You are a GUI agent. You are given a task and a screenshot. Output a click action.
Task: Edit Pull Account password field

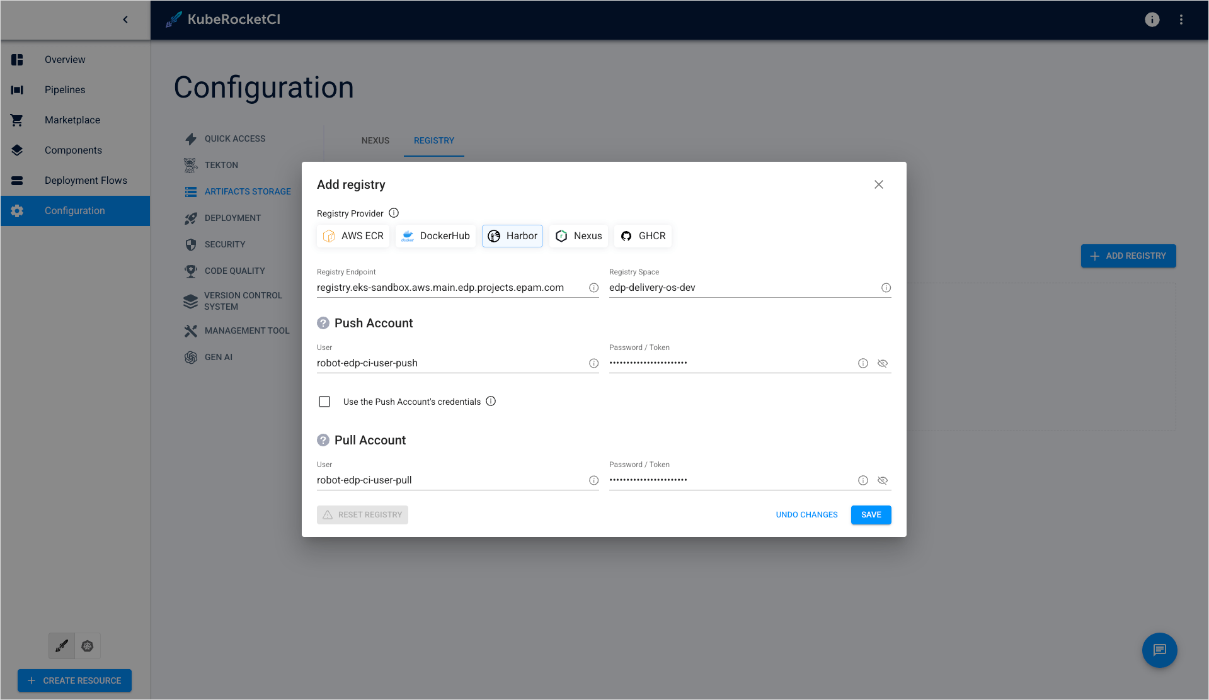coord(731,480)
